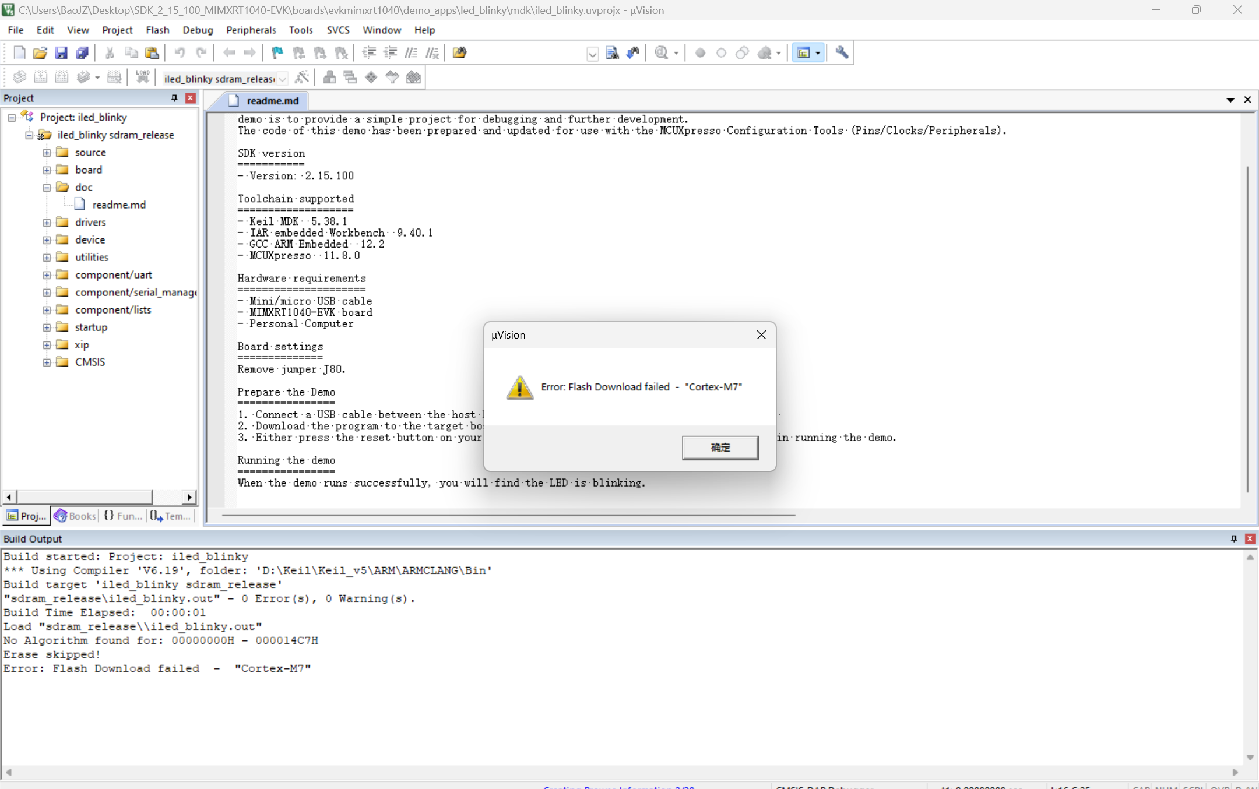
Task: Switch to the Books tab
Action: 75,516
